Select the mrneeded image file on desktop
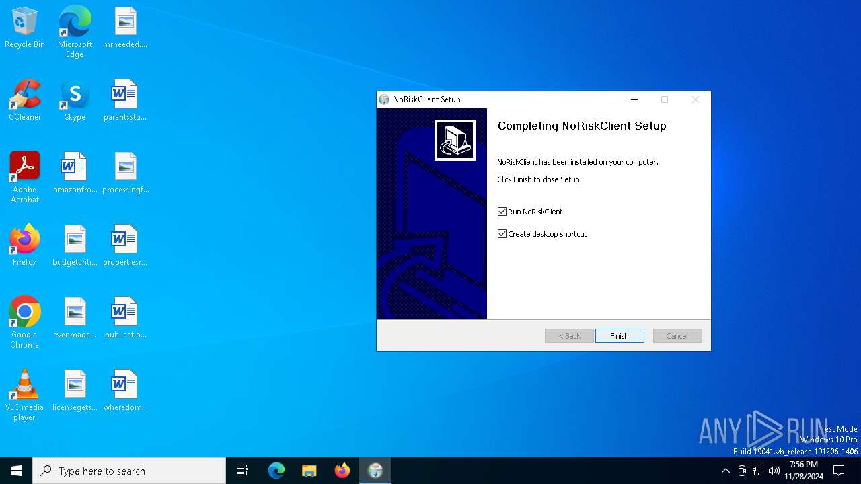Image resolution: width=861 pixels, height=484 pixels. coord(125,28)
